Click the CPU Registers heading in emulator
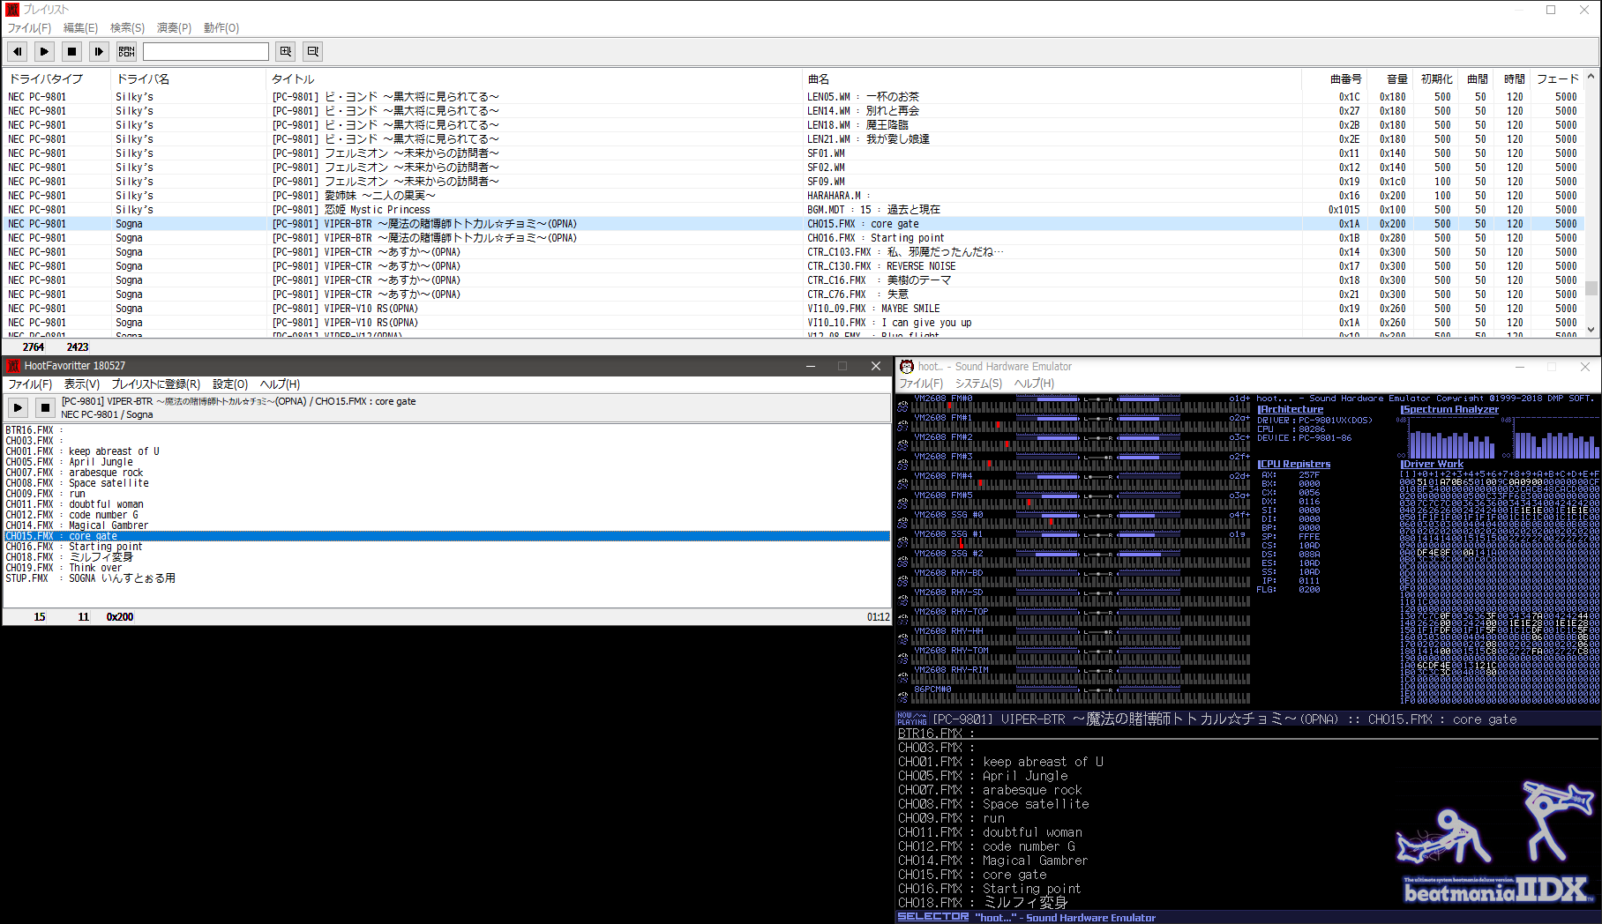The image size is (1602, 924). coord(1294,464)
